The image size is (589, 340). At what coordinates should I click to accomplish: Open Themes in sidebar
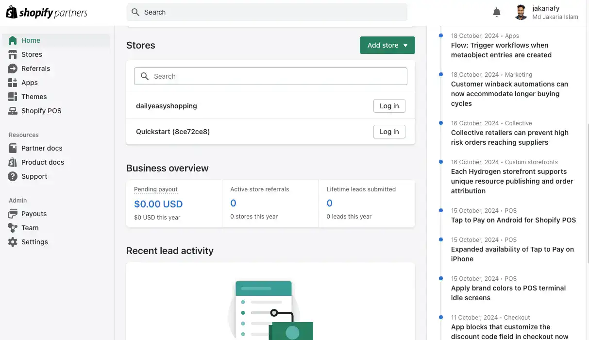[56, 97]
